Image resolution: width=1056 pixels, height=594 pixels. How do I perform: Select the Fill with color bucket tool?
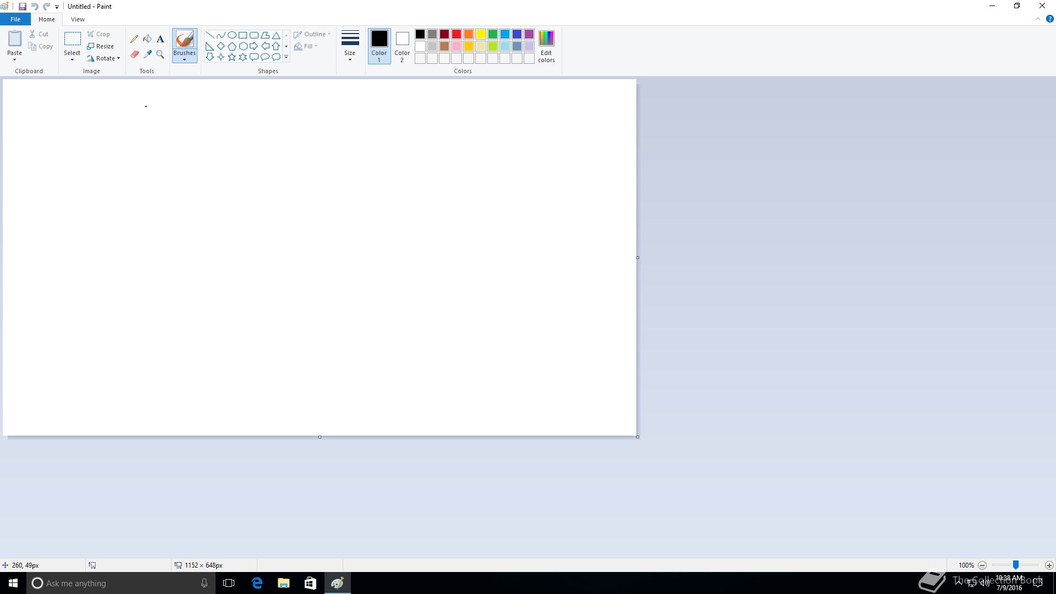147,39
